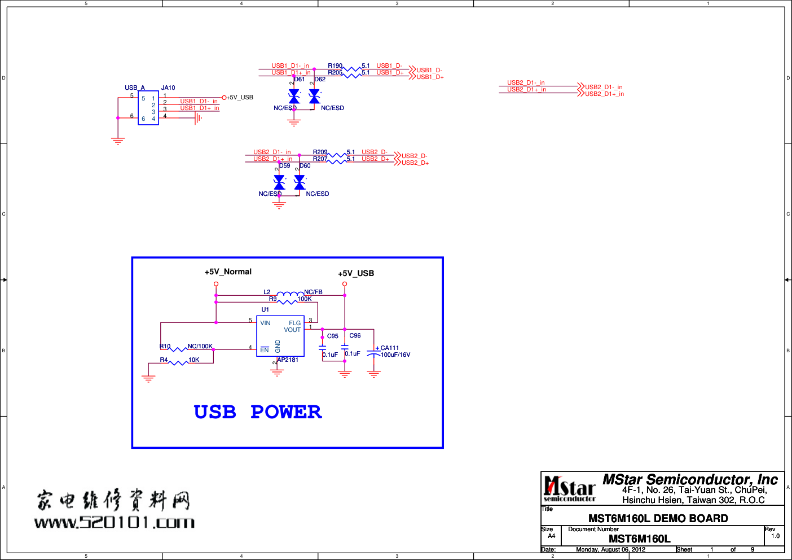Image resolution: width=792 pixels, height=560 pixels.
Task: Click the Sheet label in title block
Action: 684,549
